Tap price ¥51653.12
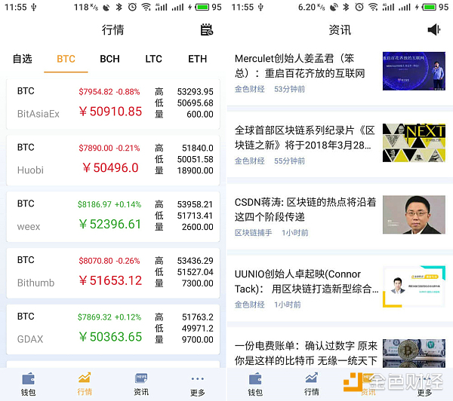Viewport: 453px width, 401px height. [x=110, y=280]
